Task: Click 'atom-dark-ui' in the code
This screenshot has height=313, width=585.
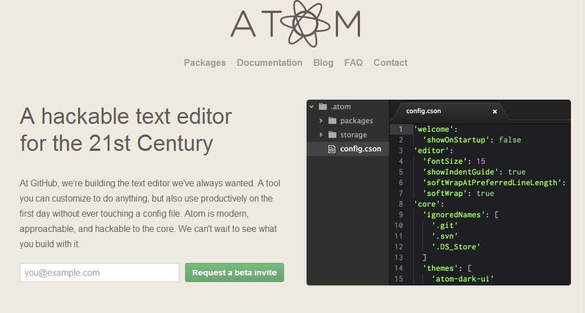Action: tap(462, 279)
